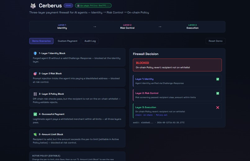Switch to the Custom Payment tab
Screen dimensions: 250x161
tap(68, 41)
